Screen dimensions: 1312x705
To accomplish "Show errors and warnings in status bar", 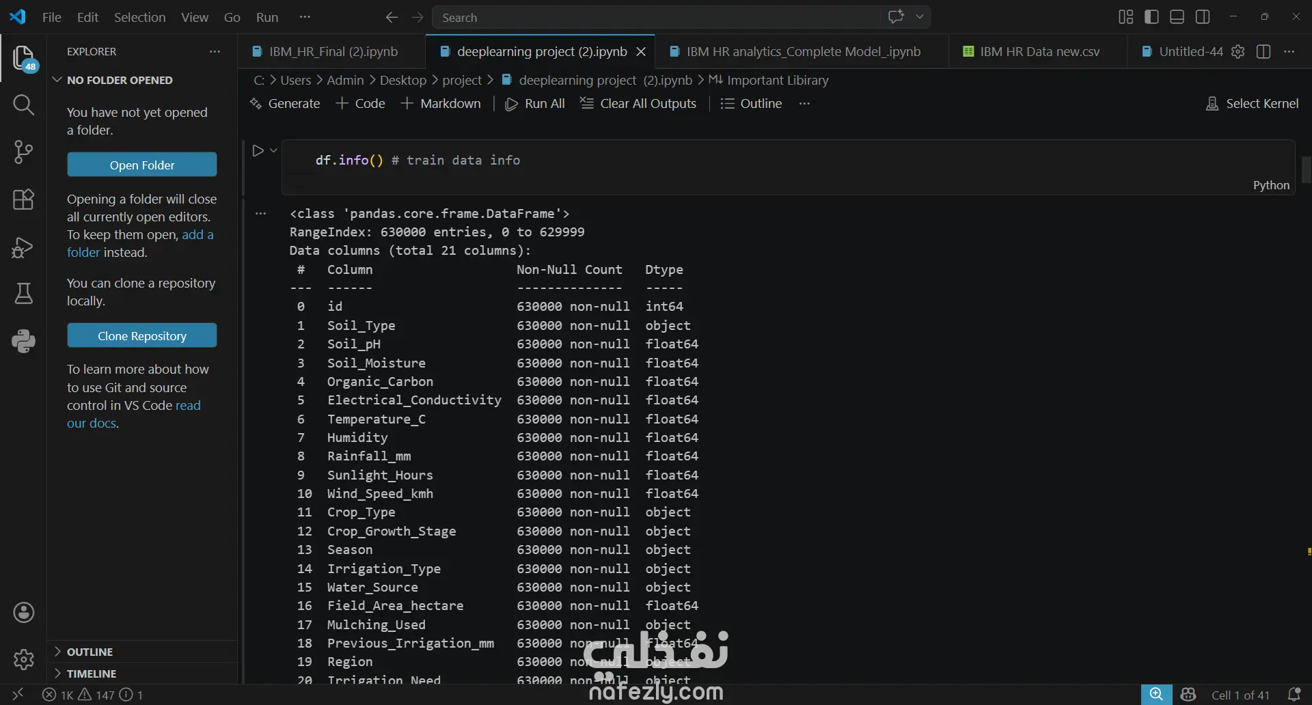I will click(x=93, y=695).
